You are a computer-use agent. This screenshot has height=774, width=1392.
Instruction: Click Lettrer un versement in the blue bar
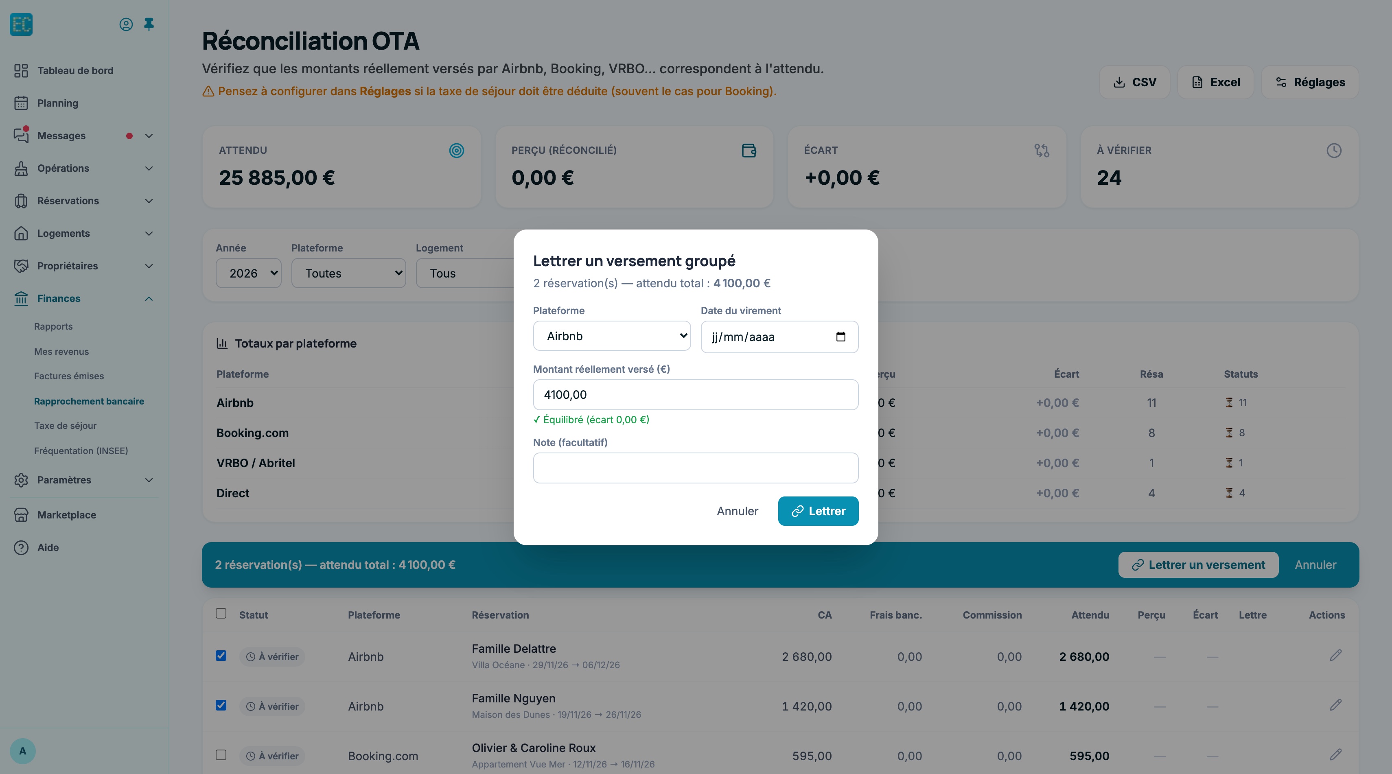pos(1198,565)
